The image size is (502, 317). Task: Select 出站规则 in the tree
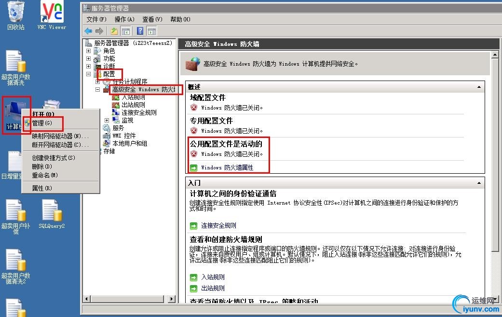point(133,105)
